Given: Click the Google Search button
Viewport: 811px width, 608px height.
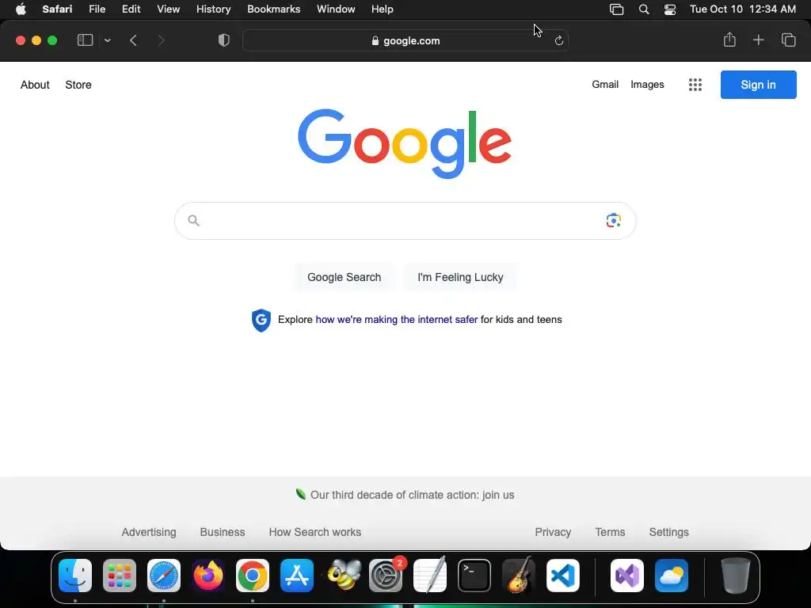Looking at the screenshot, I should pyautogui.click(x=344, y=277).
